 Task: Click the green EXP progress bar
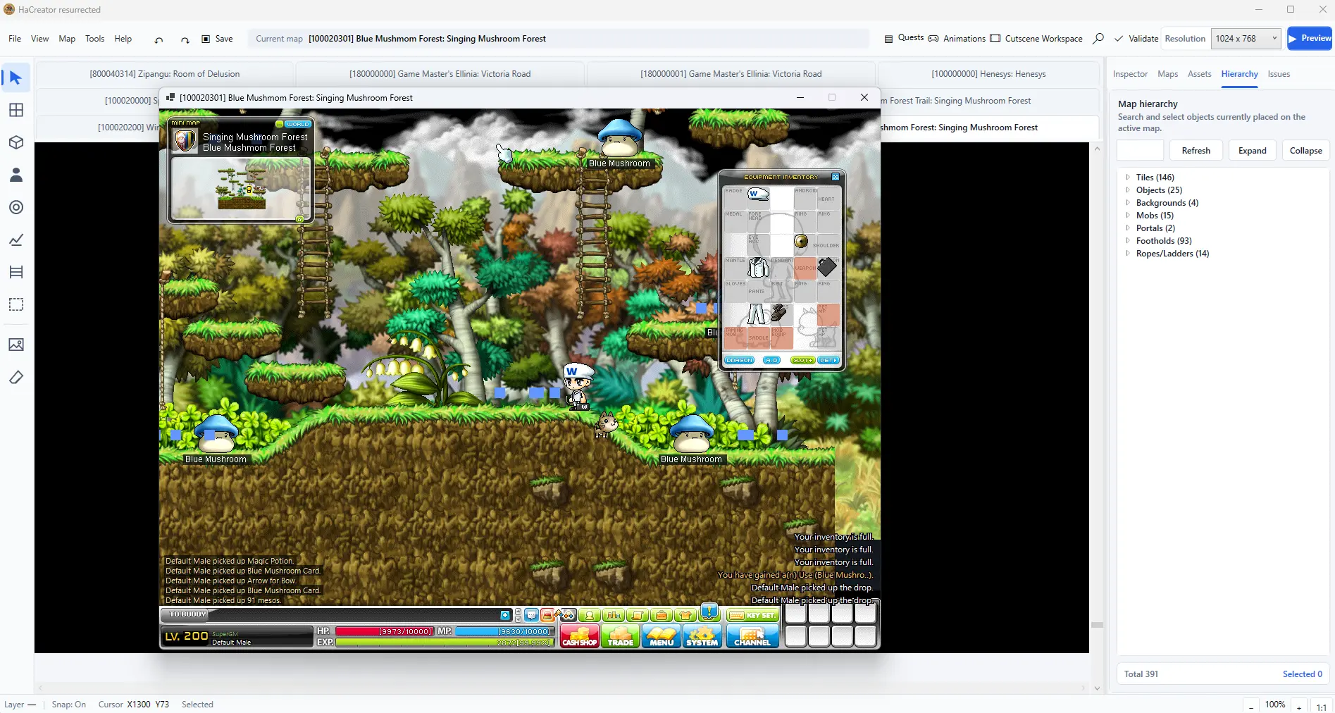point(444,643)
